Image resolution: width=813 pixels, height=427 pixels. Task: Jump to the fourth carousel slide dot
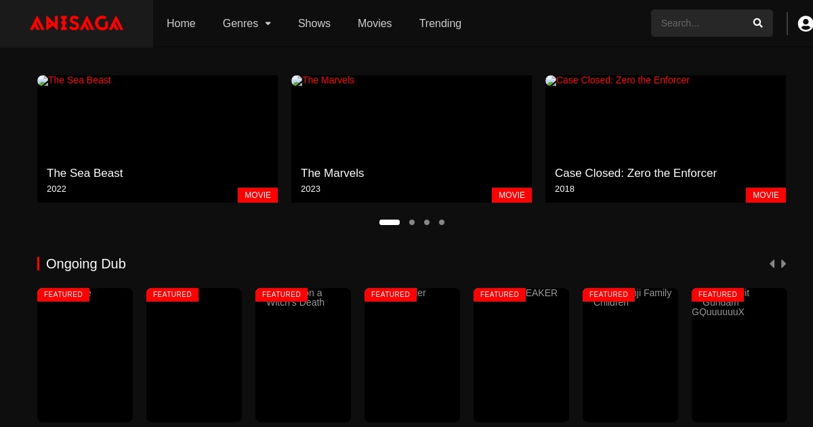coord(442,222)
